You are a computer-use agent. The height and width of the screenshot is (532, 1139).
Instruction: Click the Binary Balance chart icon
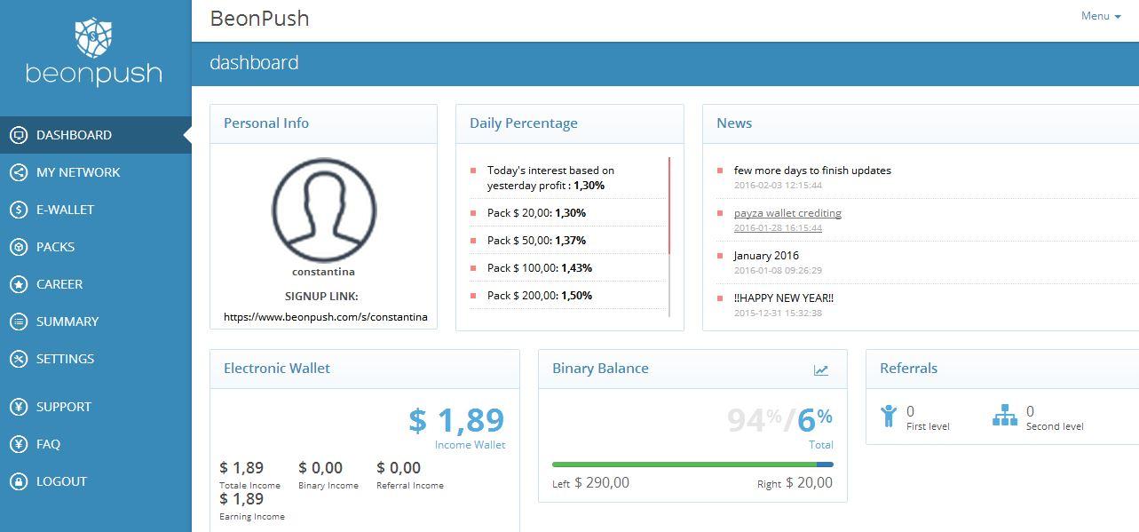click(821, 369)
